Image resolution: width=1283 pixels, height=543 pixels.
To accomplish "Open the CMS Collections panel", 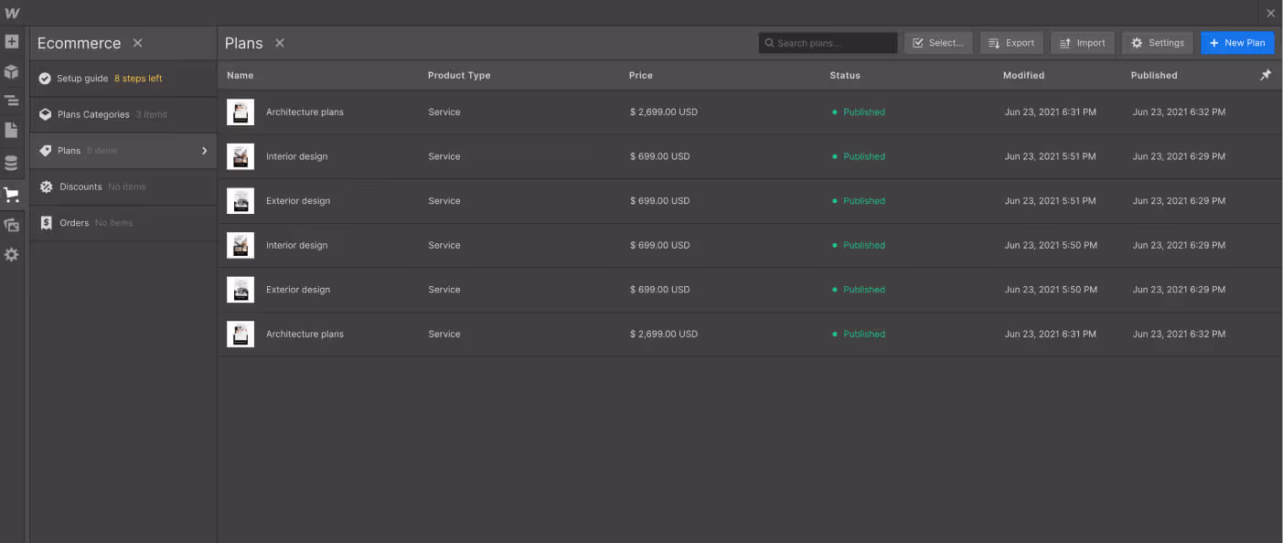I will point(12,163).
